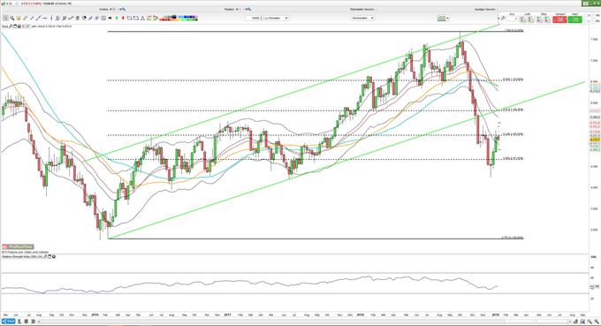
Task: Click the green chart type icon
Action: click(442, 19)
